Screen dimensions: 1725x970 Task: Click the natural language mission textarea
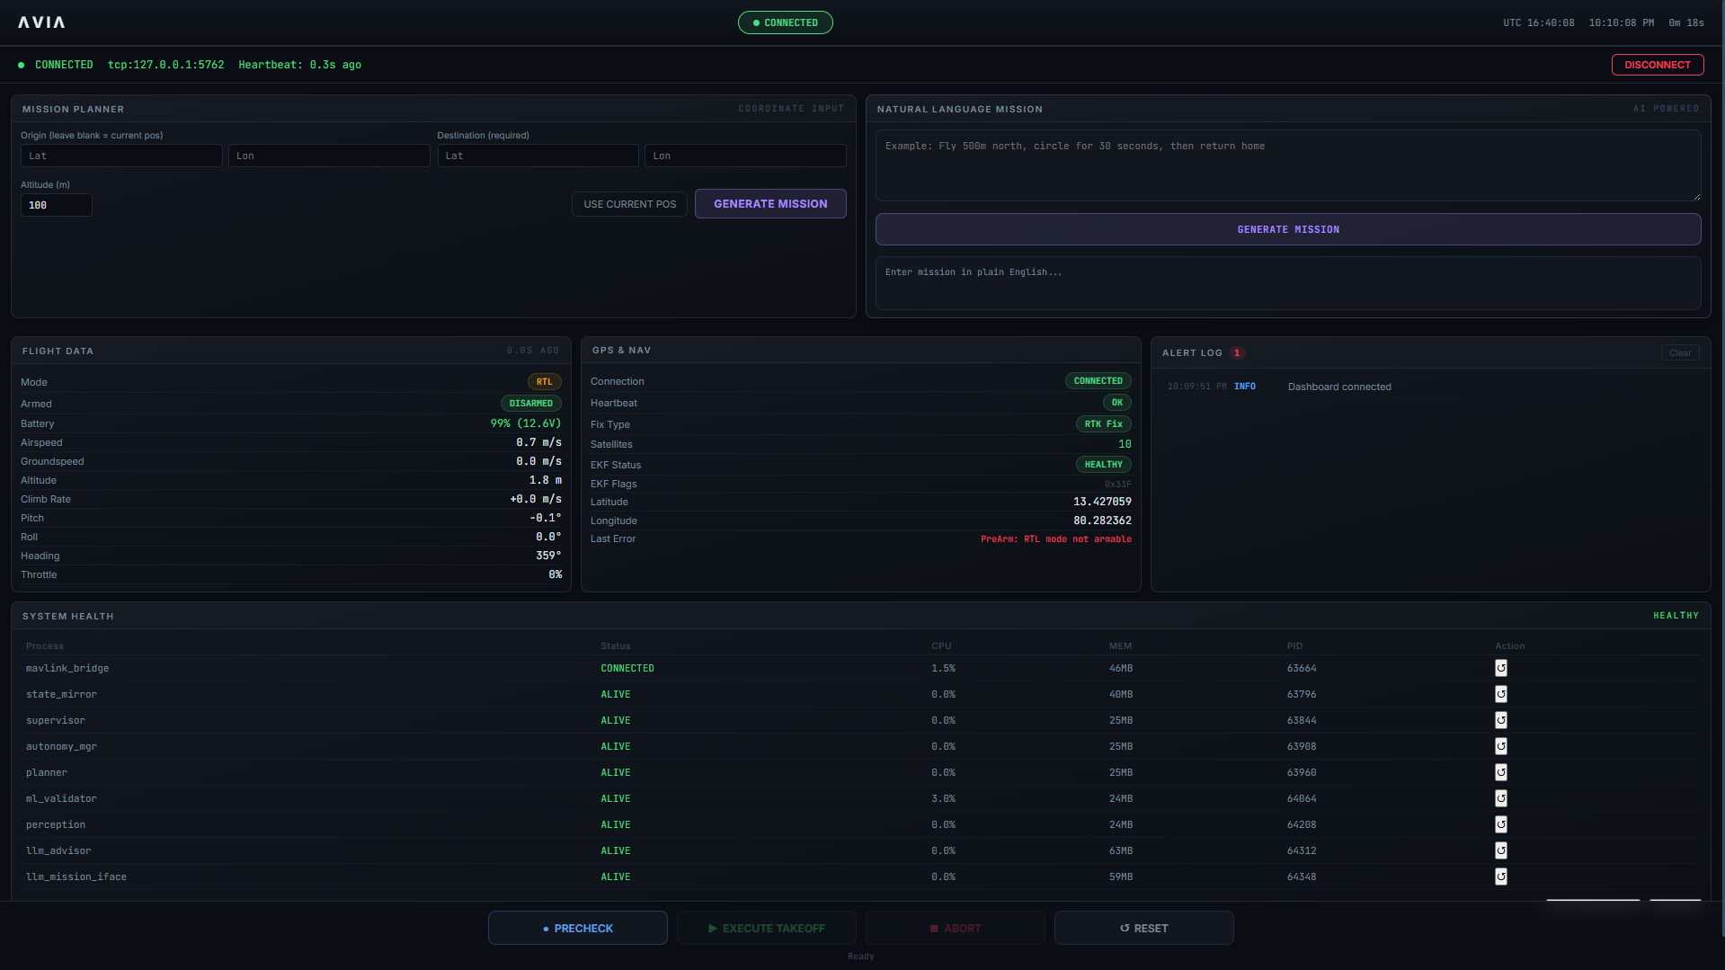[1287, 165]
